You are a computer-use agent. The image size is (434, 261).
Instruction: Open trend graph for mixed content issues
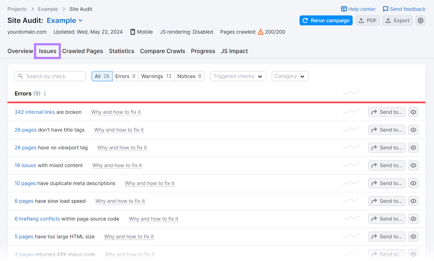tap(351, 165)
